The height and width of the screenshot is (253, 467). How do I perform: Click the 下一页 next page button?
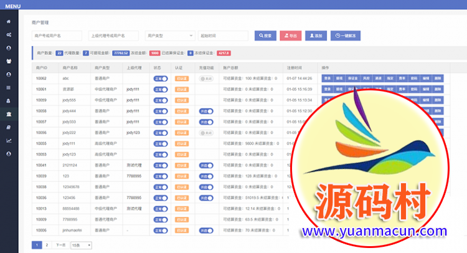tap(61, 246)
